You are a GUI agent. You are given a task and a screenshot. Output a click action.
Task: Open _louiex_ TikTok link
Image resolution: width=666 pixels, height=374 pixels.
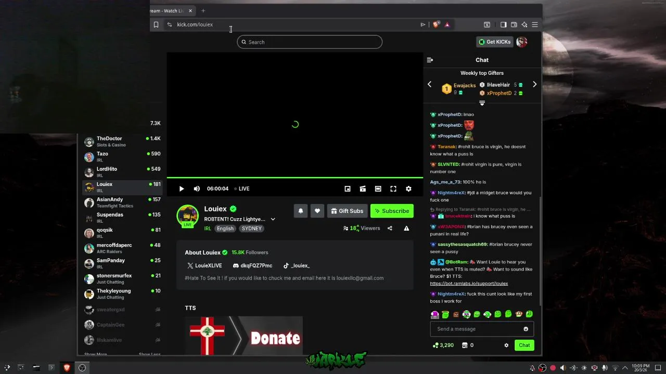pos(296,265)
